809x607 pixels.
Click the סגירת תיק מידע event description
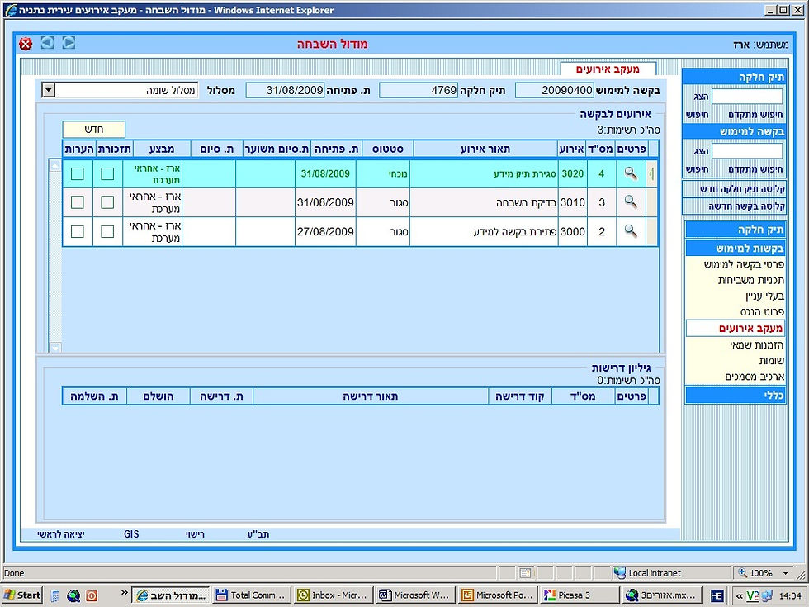pyautogui.click(x=525, y=174)
